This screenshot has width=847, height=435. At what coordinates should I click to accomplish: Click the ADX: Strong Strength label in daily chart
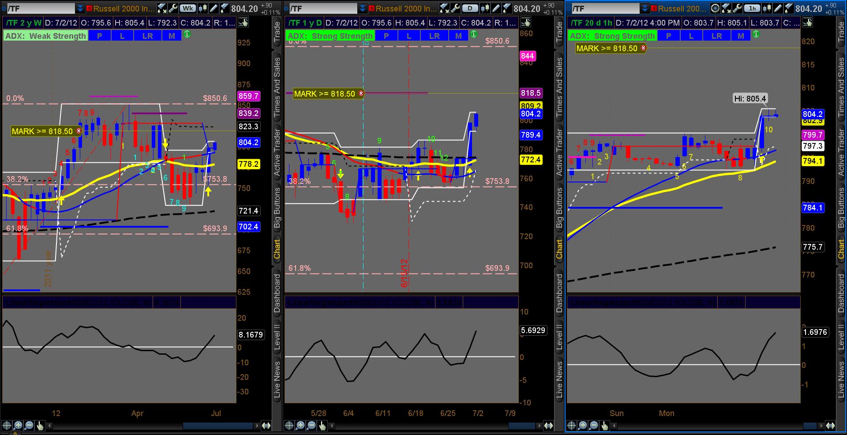pyautogui.click(x=330, y=36)
